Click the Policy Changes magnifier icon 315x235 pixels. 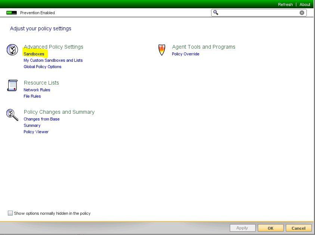12,115
